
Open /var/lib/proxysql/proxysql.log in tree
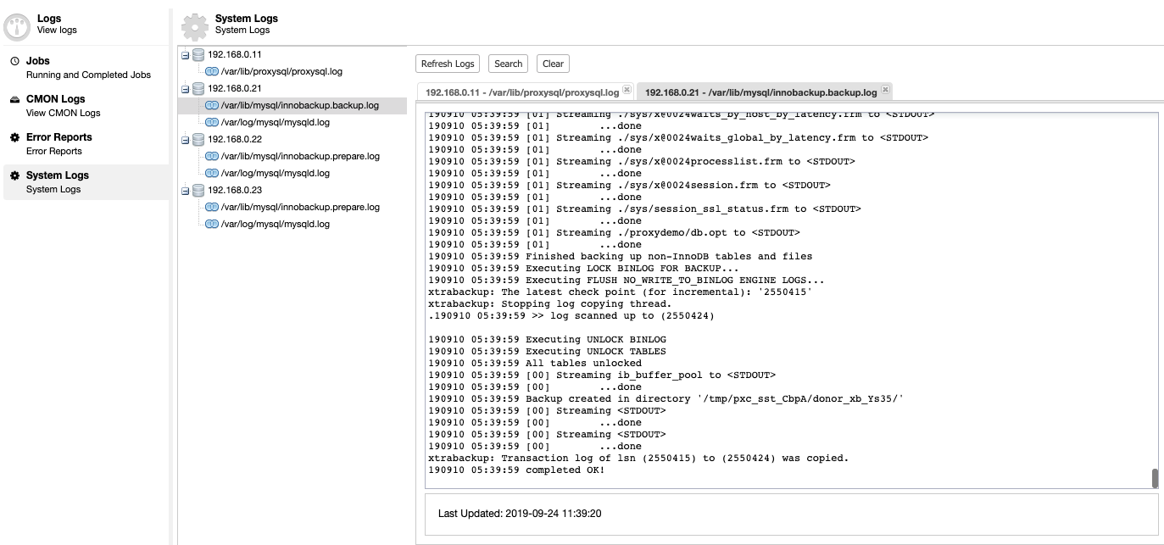click(281, 72)
